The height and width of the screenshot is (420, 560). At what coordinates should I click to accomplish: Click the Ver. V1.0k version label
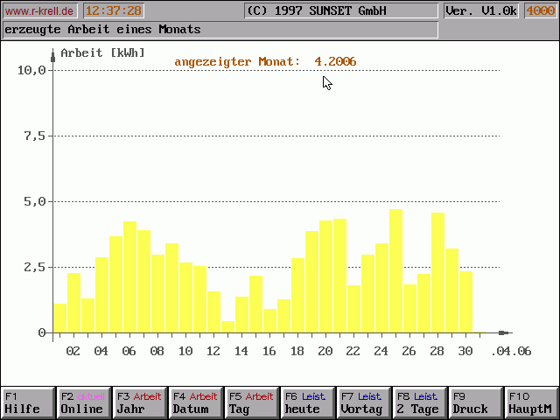(480, 10)
